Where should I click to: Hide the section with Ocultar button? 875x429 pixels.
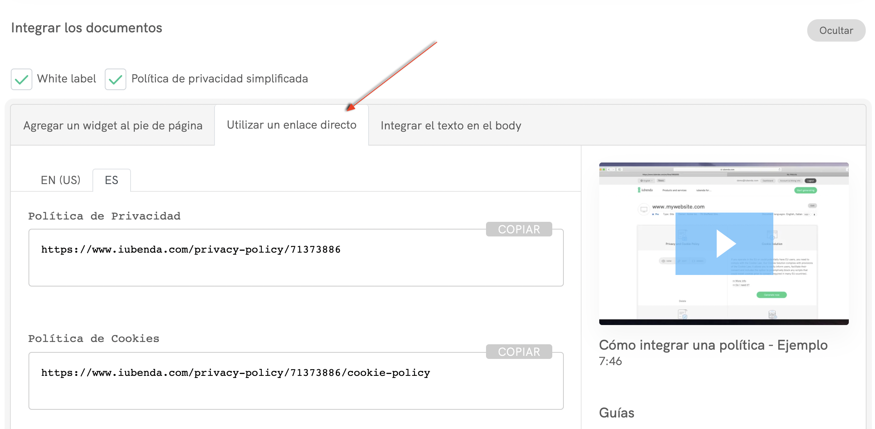(x=836, y=30)
